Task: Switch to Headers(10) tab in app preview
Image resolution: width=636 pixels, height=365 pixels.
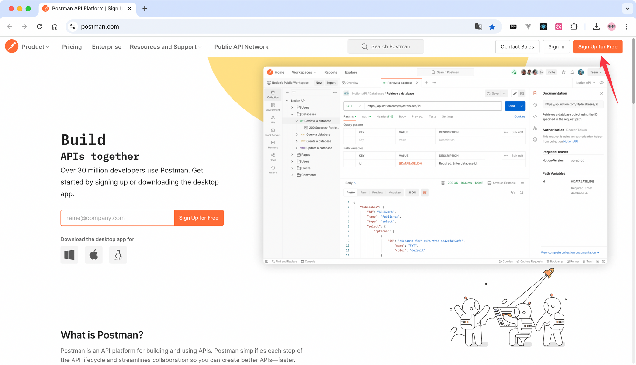Action: click(x=384, y=116)
